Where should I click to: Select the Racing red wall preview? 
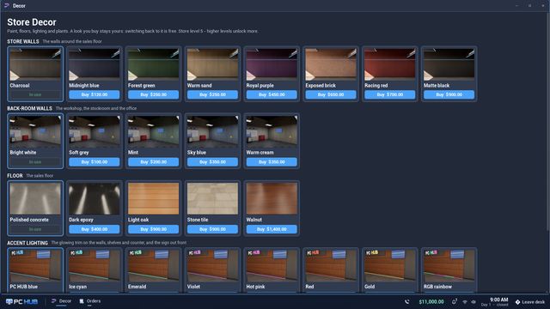click(389, 64)
